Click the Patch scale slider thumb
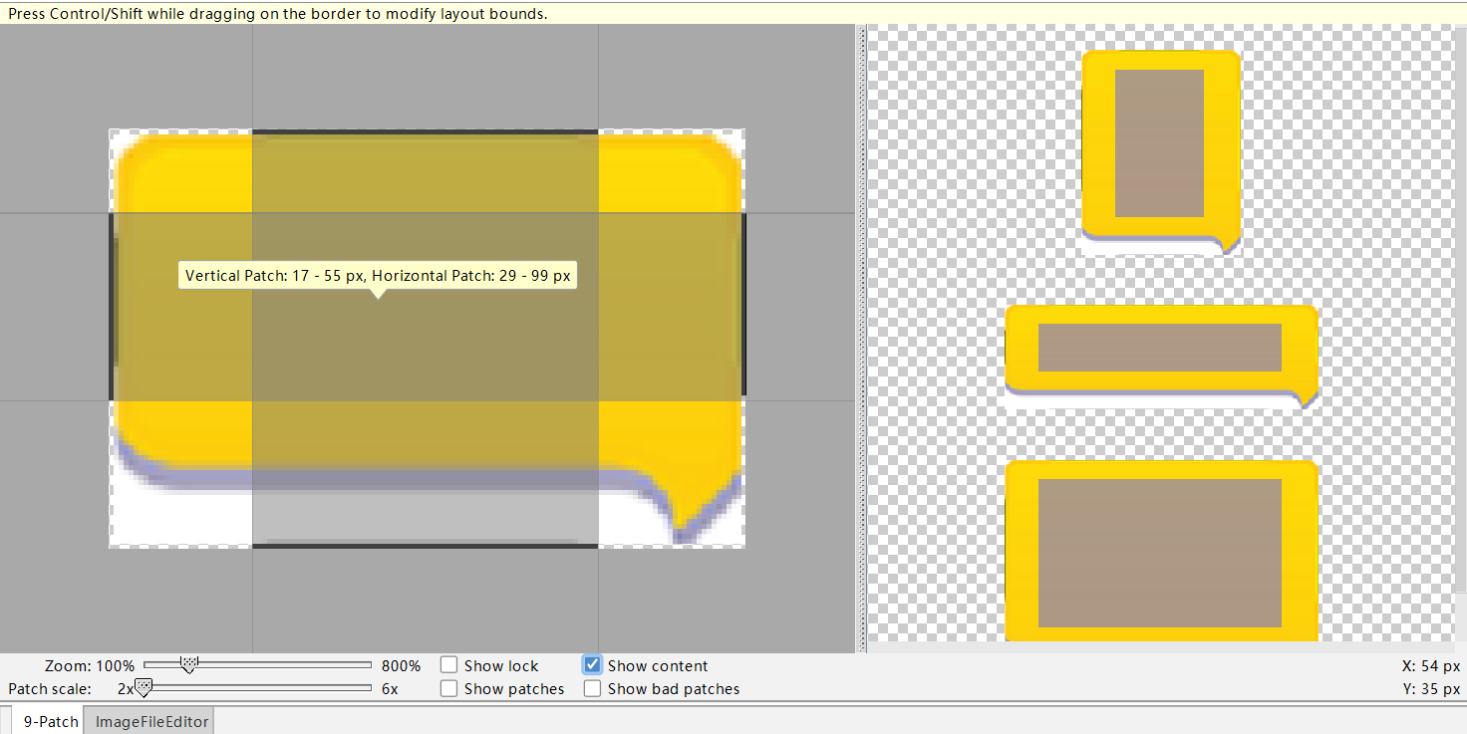1467x734 pixels. coord(143,687)
